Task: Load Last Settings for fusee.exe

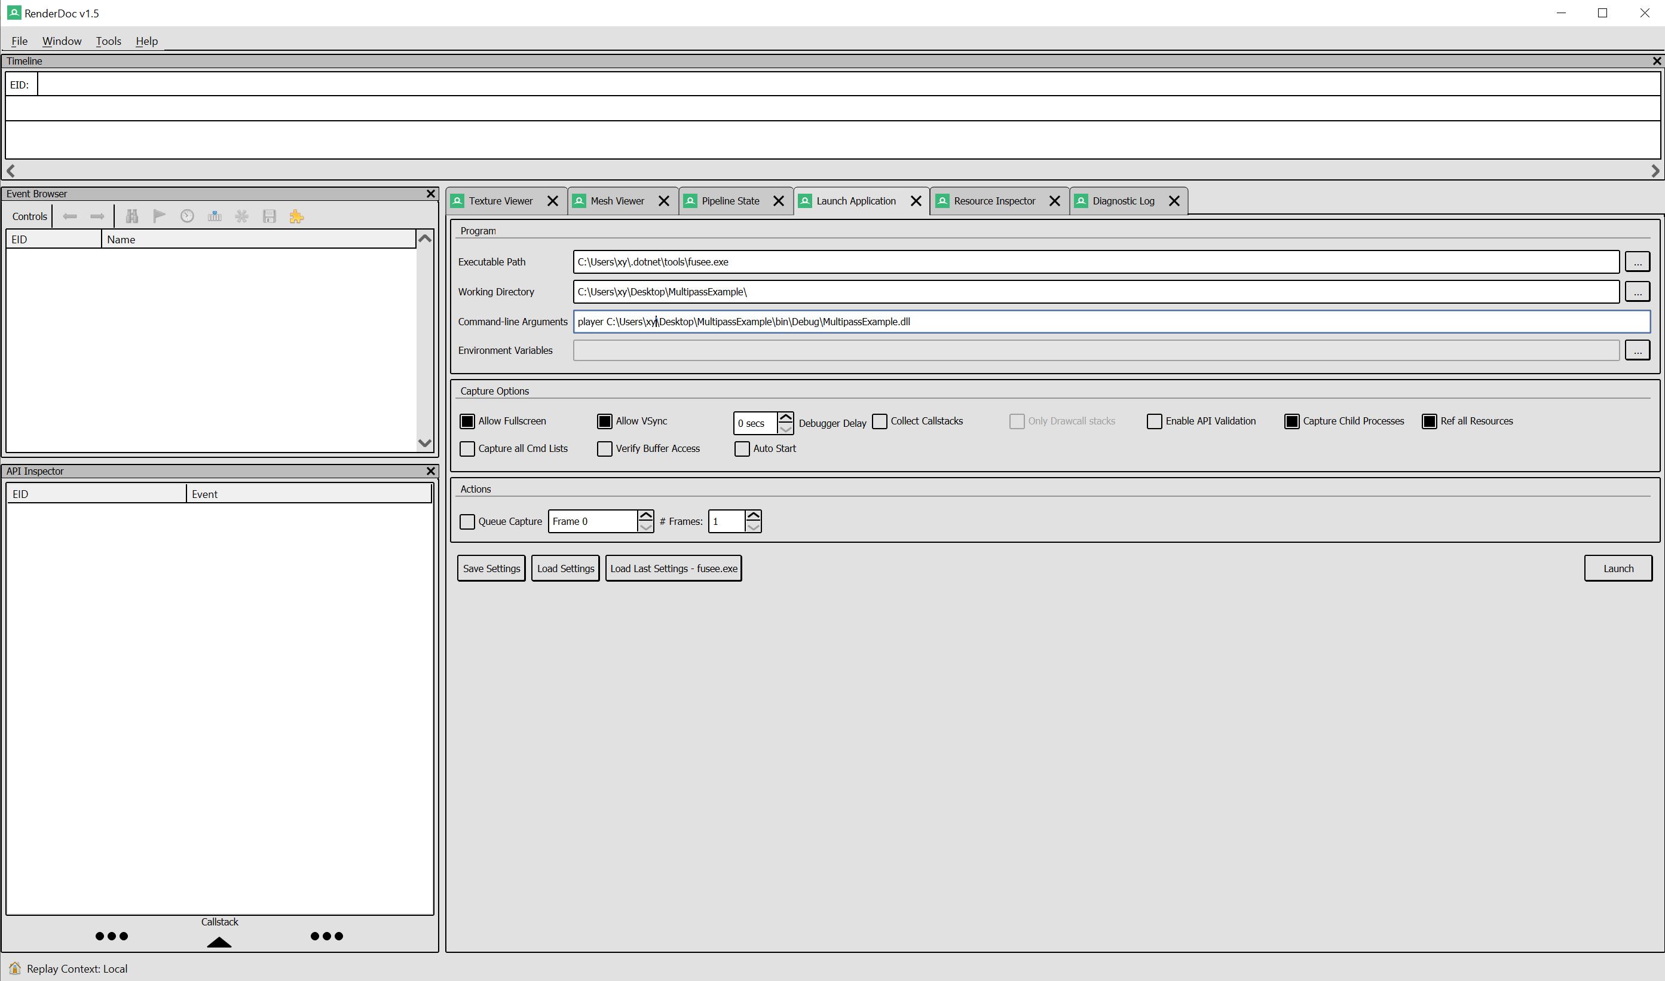Action: tap(672, 567)
